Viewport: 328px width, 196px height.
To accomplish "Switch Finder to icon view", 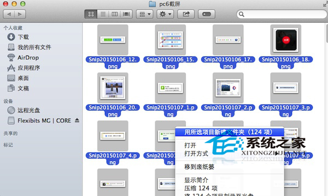I will (x=91, y=14).
